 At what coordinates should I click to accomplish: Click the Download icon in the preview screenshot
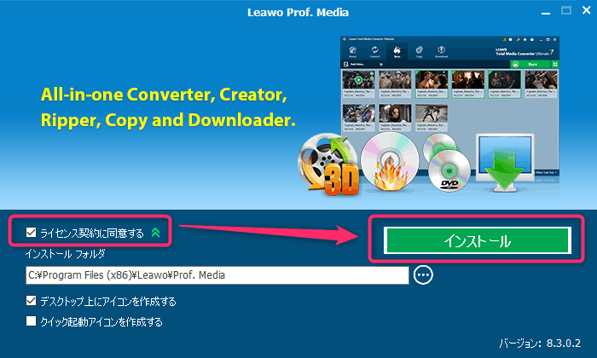coord(443,51)
